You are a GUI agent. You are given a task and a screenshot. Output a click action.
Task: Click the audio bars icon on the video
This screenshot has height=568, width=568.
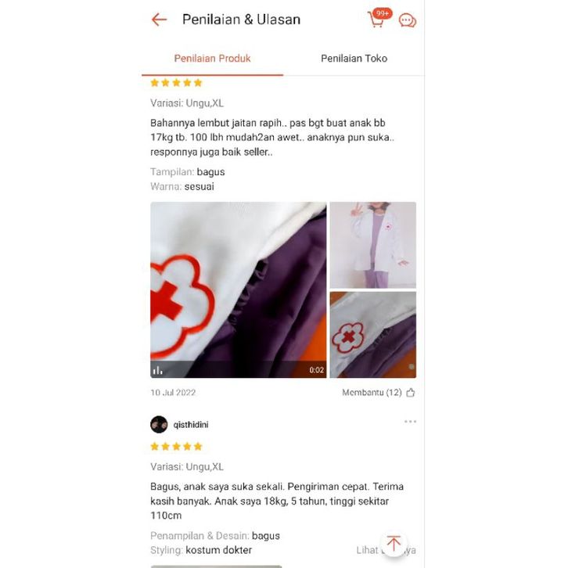(x=157, y=370)
